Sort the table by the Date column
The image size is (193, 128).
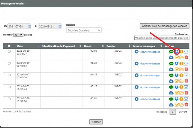click(28, 46)
